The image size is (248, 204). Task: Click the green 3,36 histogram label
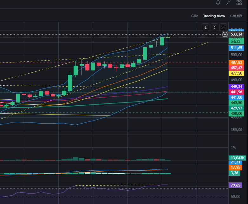click(234, 173)
